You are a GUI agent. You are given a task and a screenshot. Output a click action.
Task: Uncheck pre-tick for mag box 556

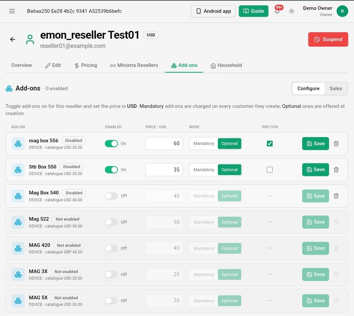[270, 144]
